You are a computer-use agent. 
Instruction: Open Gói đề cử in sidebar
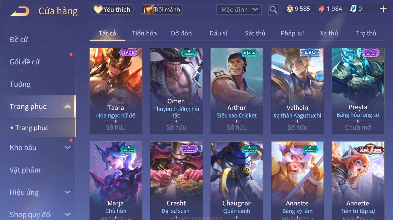click(x=25, y=62)
